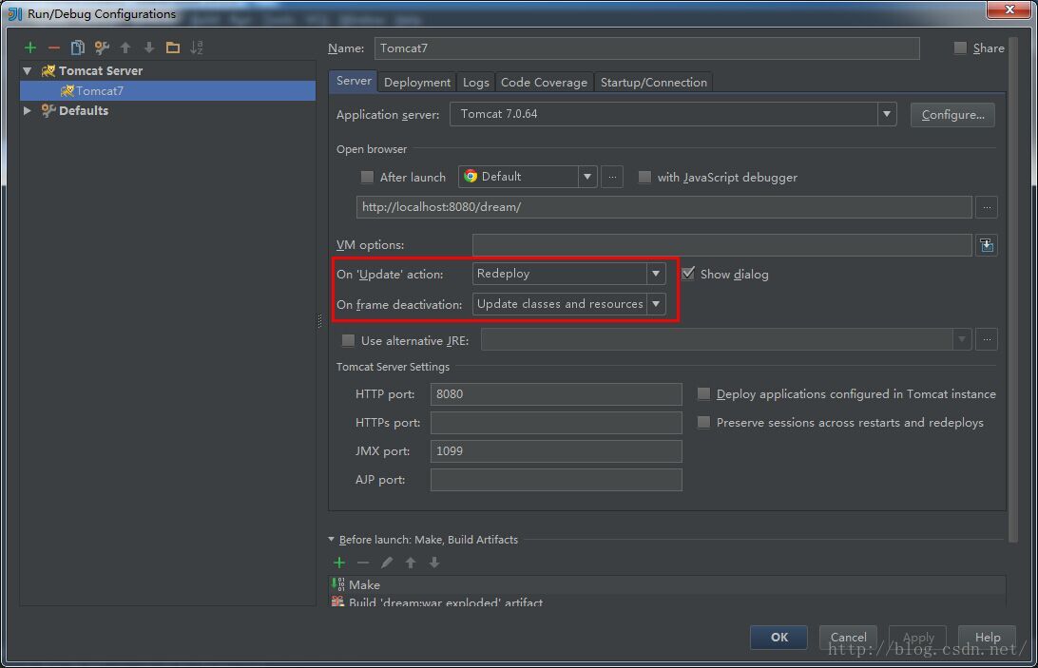Image resolution: width=1038 pixels, height=668 pixels.
Task: Open On 'Update' action Redeploy dropdown
Action: pos(568,274)
